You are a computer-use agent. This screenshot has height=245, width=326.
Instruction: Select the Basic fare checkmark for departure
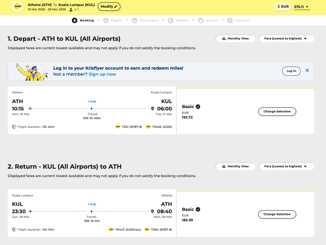[198, 107]
